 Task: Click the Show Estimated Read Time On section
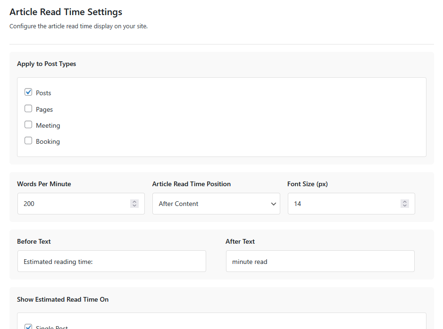(x=63, y=299)
